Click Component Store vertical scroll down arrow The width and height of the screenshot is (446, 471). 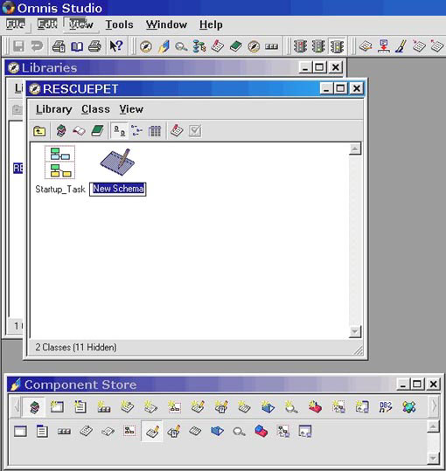(433, 458)
